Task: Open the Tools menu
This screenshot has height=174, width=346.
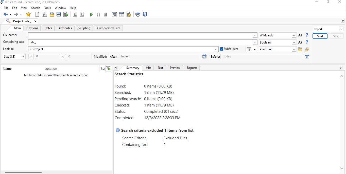Action: click(x=47, y=8)
